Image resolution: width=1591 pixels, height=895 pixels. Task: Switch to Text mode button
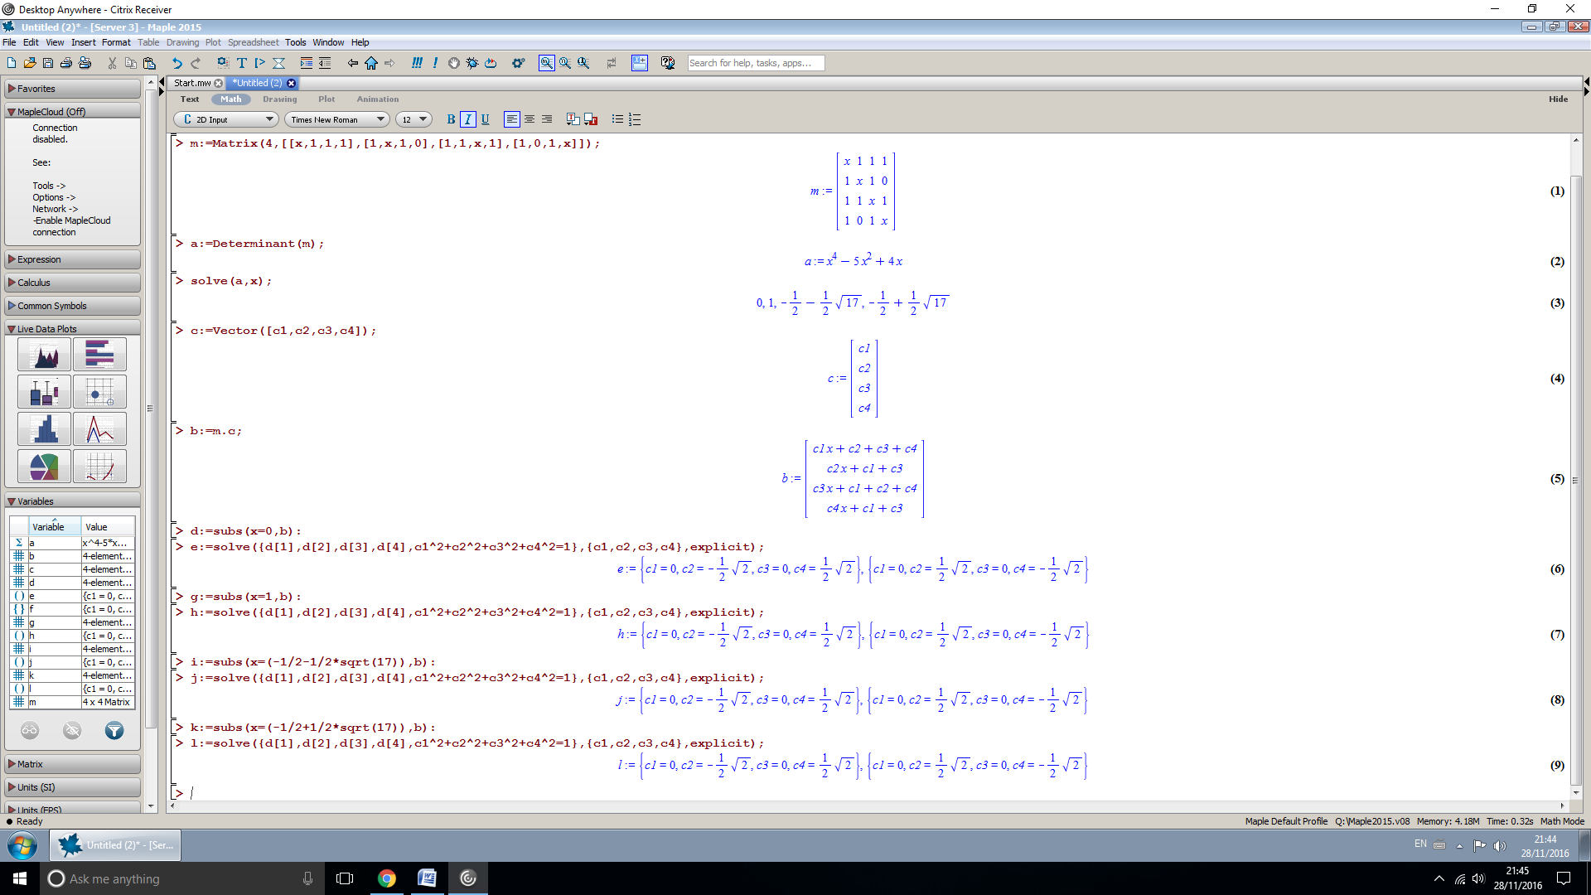click(190, 99)
